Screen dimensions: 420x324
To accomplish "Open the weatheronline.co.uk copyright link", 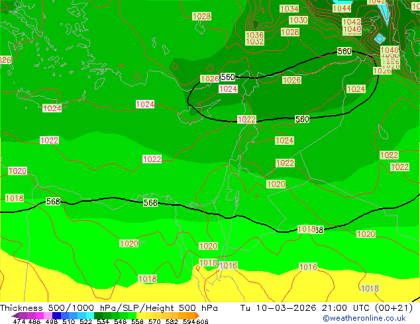I will point(364,318).
